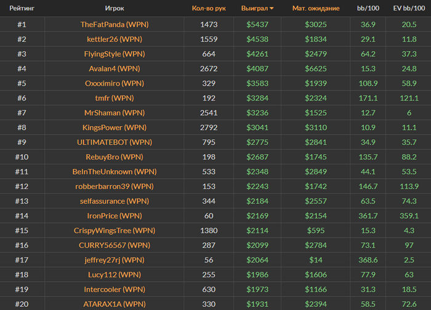Open Oxxximiro (WPN) player page

click(115, 83)
